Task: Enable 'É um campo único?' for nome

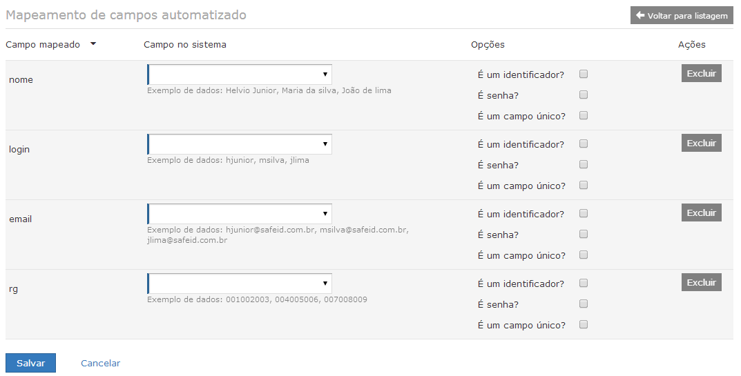Action: click(584, 115)
